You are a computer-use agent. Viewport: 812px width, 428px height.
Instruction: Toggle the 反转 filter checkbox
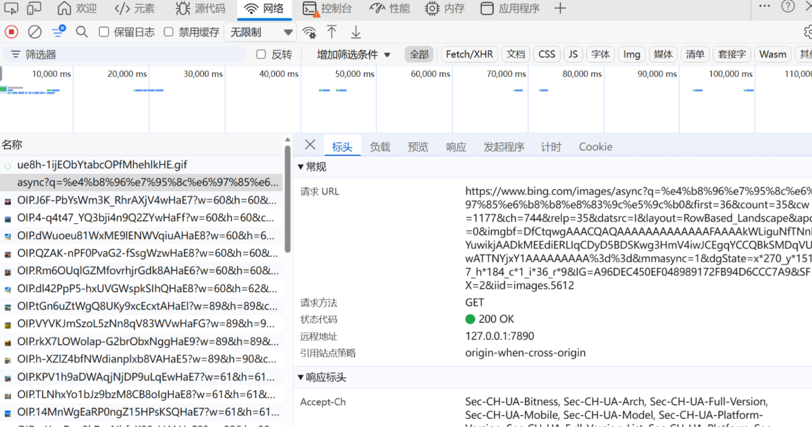click(x=261, y=54)
